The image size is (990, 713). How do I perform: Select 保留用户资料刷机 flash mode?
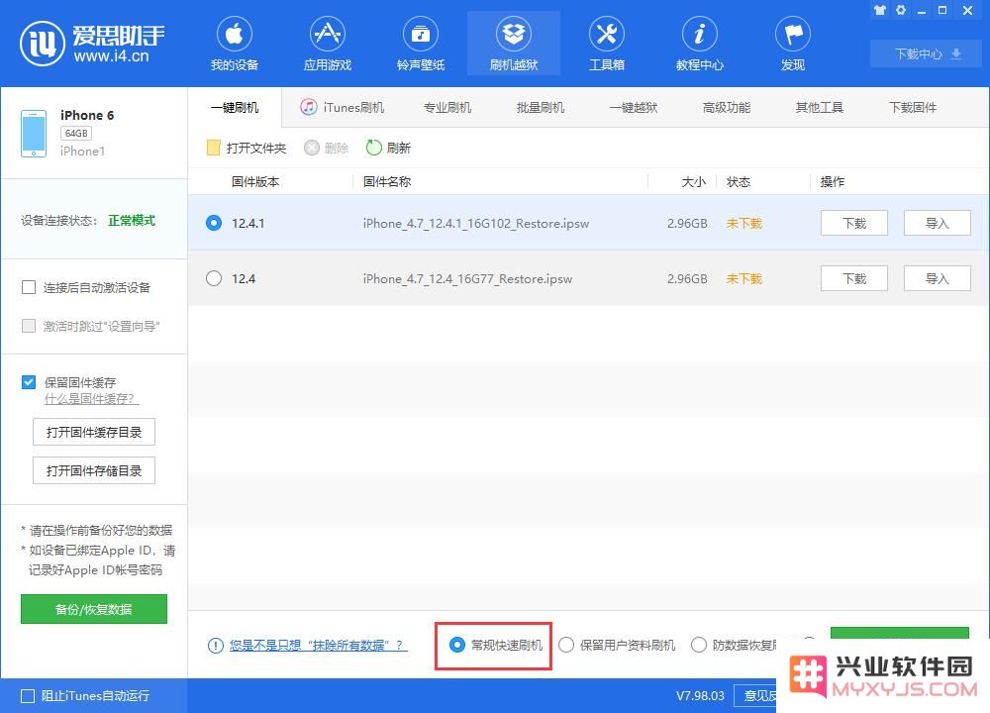point(566,645)
